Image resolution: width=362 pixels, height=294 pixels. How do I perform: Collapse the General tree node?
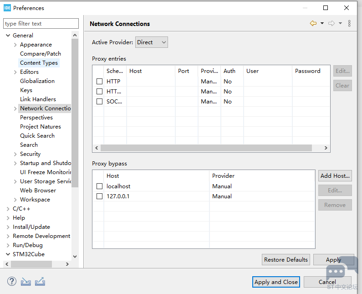8,36
